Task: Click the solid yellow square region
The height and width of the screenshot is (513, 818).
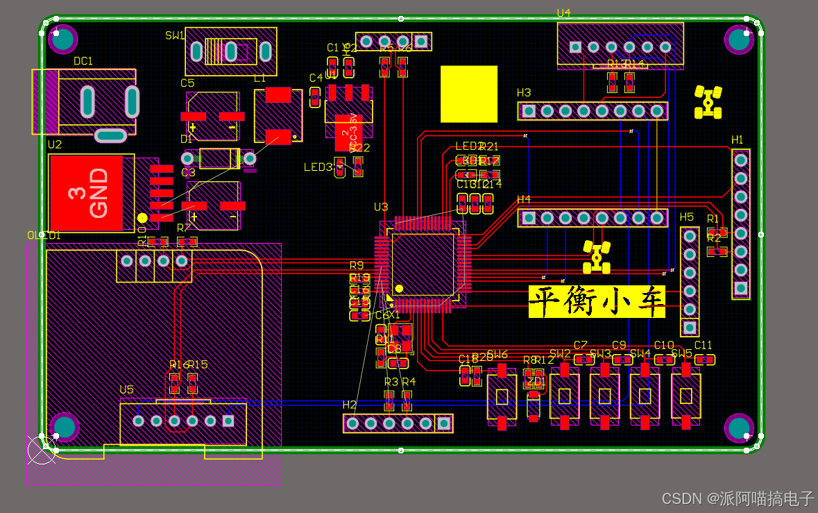Action: click(x=469, y=94)
